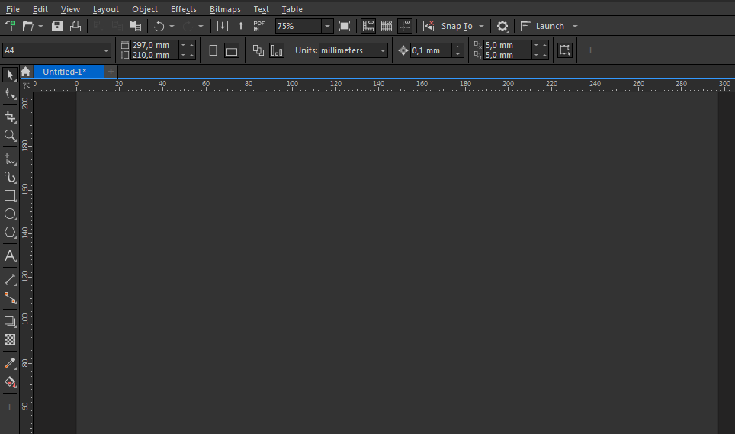Set page orientation to Landscape
This screenshot has width=735, height=434.
(232, 50)
